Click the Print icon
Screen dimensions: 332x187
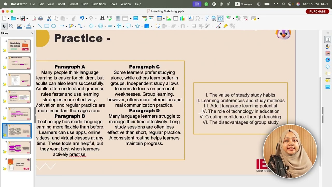click(40, 18)
